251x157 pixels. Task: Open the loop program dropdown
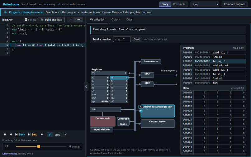click(205, 4)
